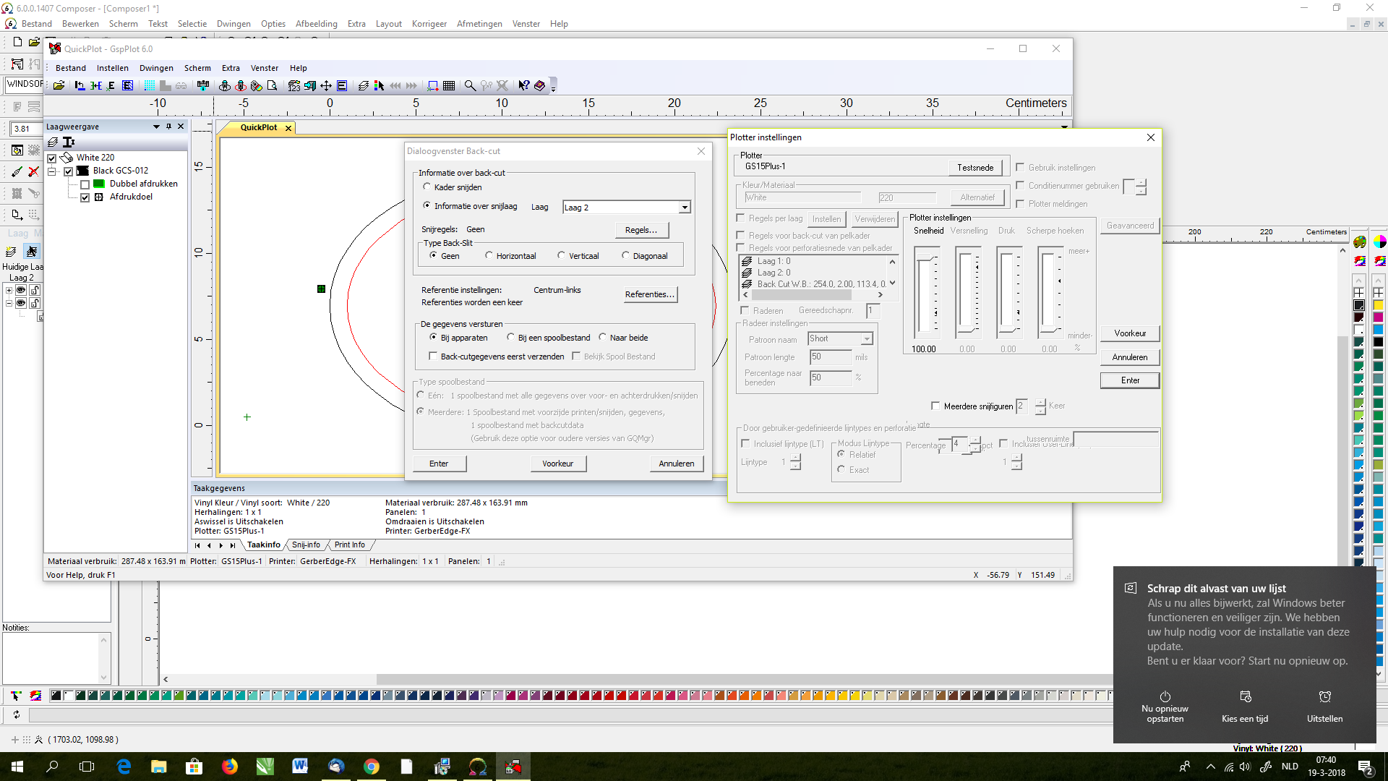This screenshot has width=1388, height=781.
Task: Click the Testsnede button
Action: click(x=975, y=167)
